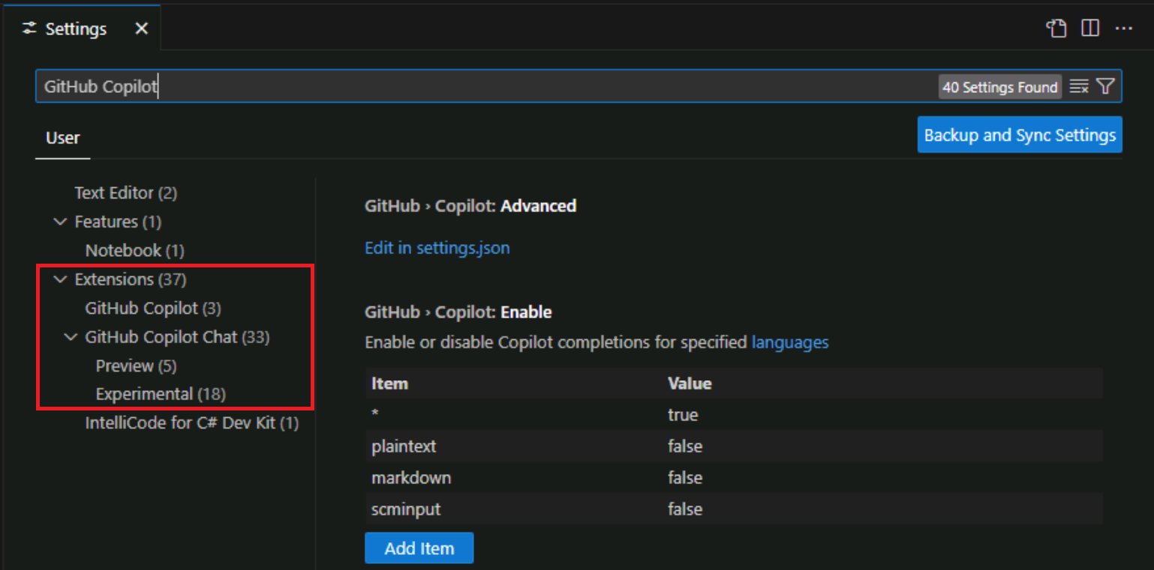Viewport: 1154px width, 570px height.
Task: Split the editor to the right
Action: point(1090,28)
